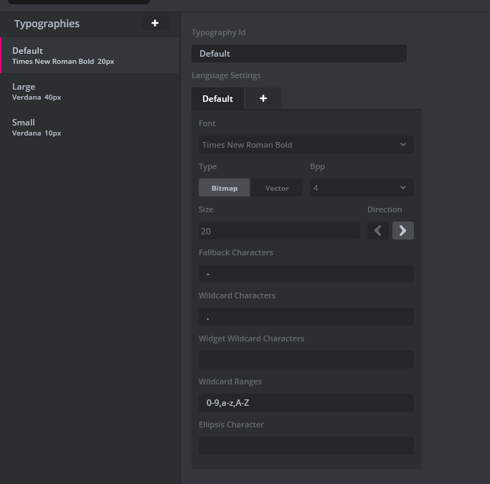
Task: Click the Typographies panel header
Action: click(47, 24)
